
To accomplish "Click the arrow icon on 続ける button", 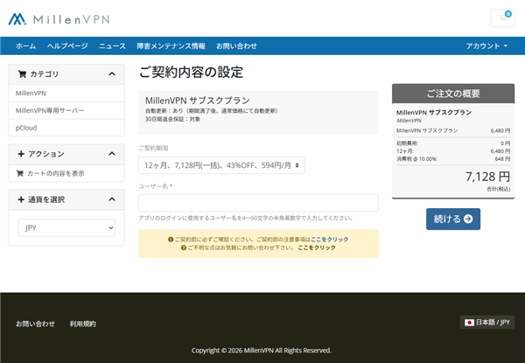I will coord(468,220).
